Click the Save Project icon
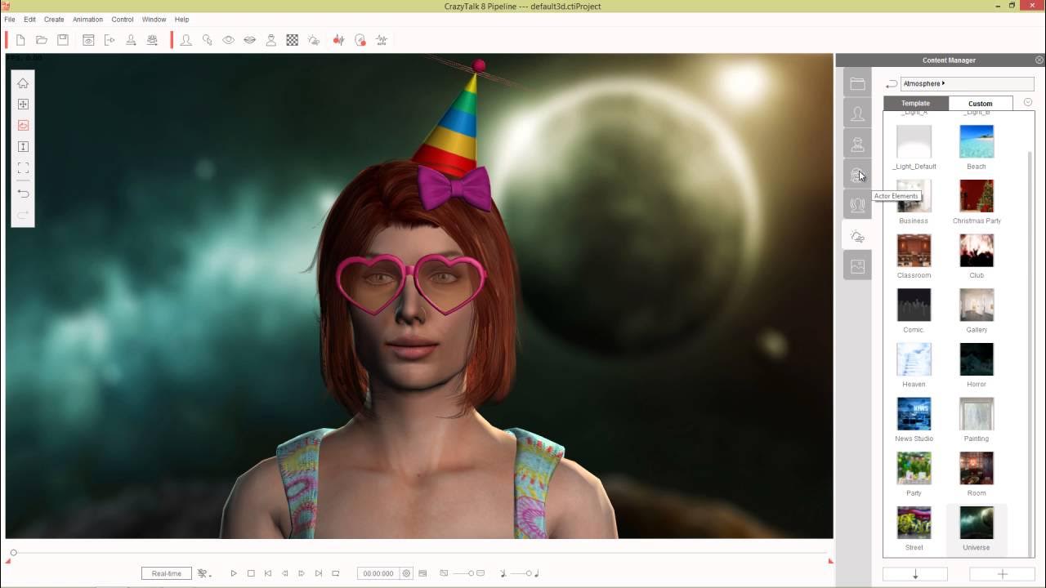 tap(63, 40)
